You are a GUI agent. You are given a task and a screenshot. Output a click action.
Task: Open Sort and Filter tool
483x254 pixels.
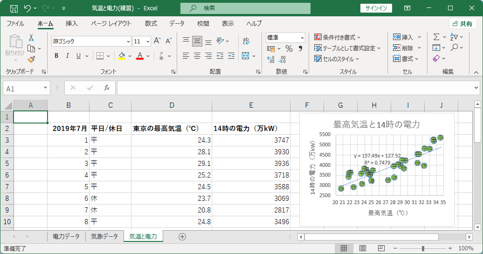[454, 37]
